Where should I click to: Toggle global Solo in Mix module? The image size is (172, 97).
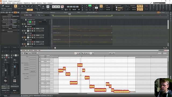90,5
